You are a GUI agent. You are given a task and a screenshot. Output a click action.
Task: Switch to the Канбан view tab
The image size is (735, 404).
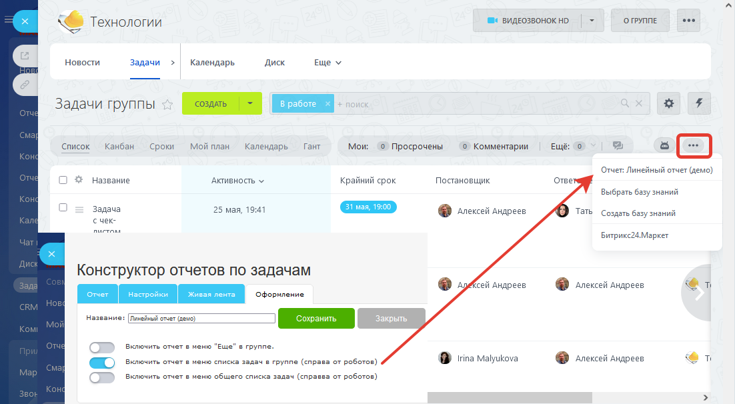click(x=119, y=146)
